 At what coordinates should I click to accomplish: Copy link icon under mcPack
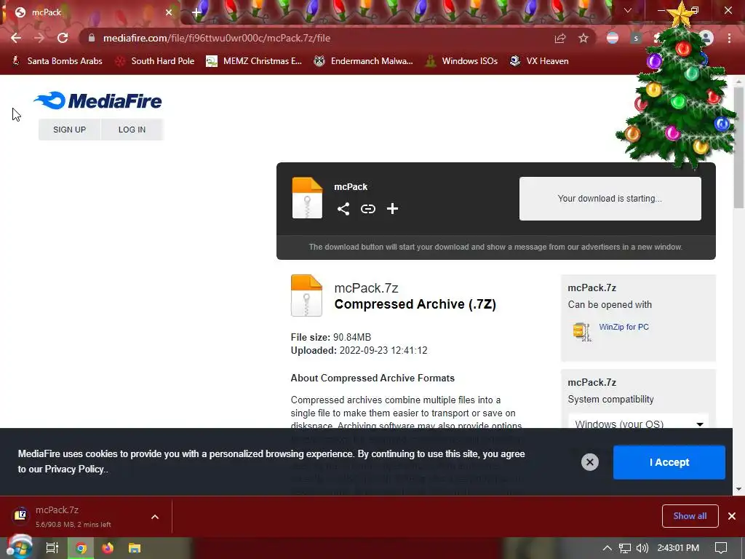[367, 209]
